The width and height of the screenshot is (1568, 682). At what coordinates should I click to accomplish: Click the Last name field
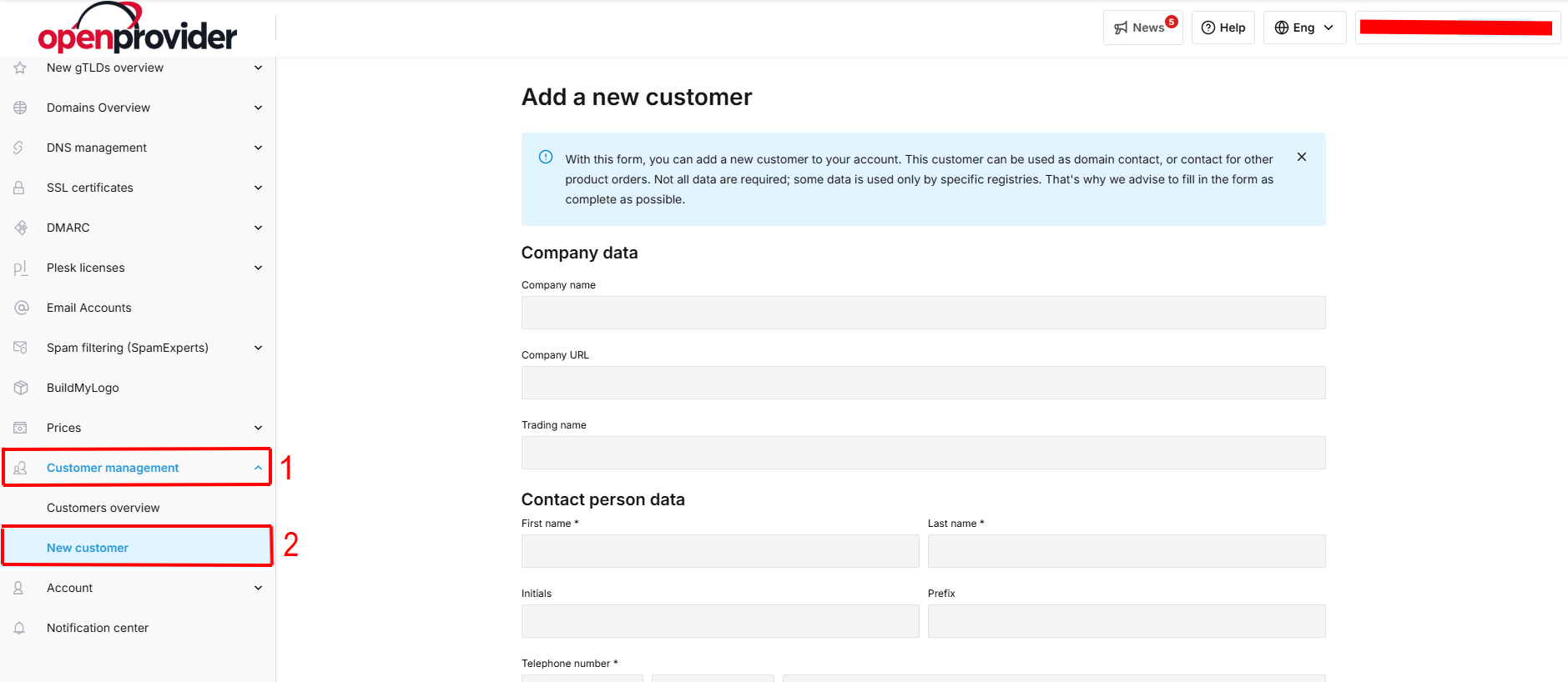(x=1127, y=551)
